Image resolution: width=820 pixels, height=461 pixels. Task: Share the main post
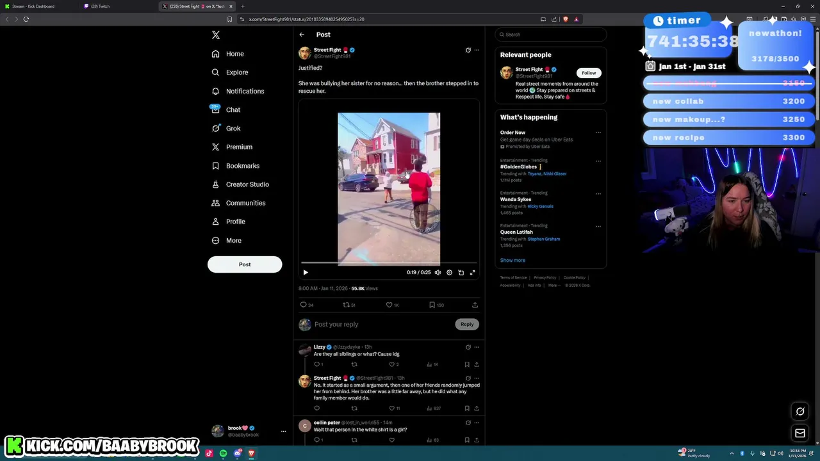pyautogui.click(x=475, y=305)
